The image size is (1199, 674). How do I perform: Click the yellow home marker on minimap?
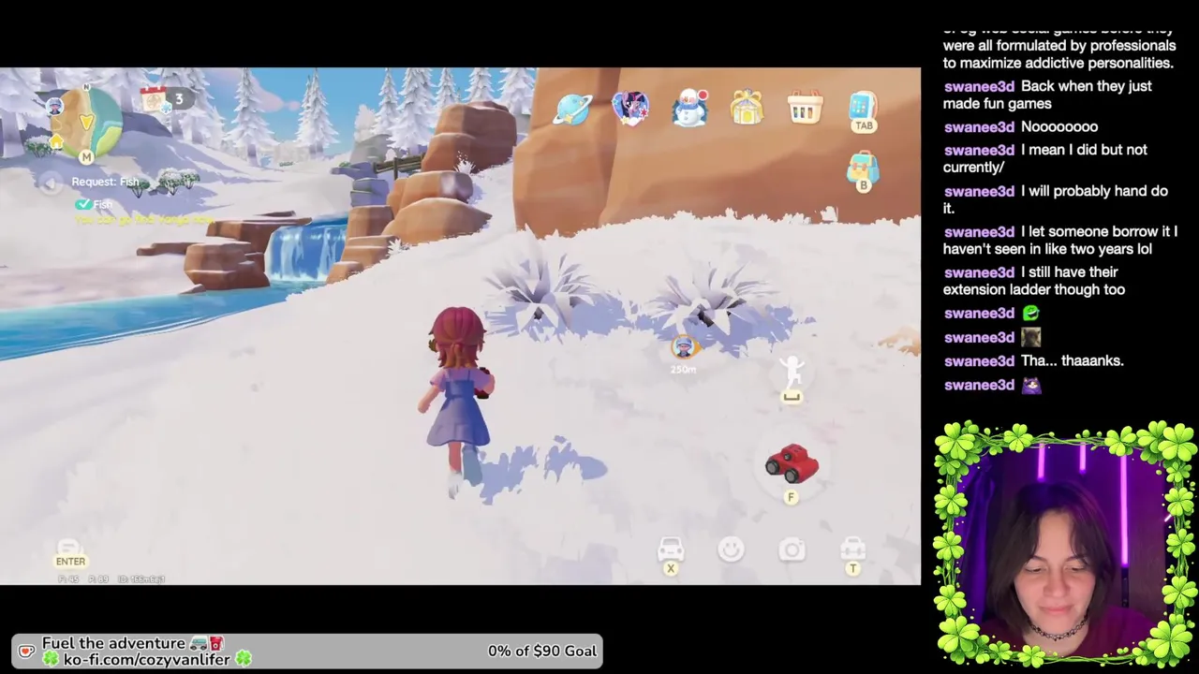tap(56, 142)
